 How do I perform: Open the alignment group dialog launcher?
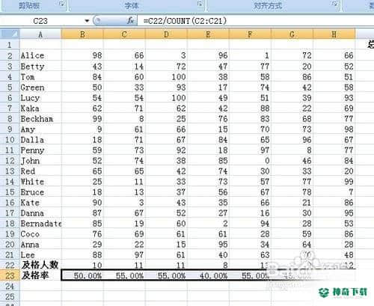click(x=335, y=4)
